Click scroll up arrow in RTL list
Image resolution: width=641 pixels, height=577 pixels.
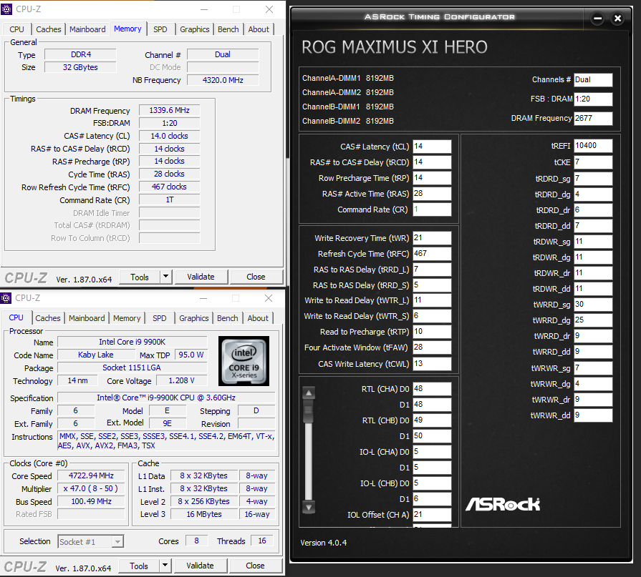point(309,393)
